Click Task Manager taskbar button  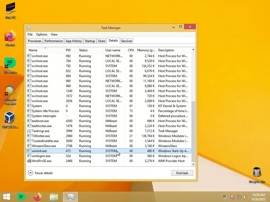tap(70, 197)
